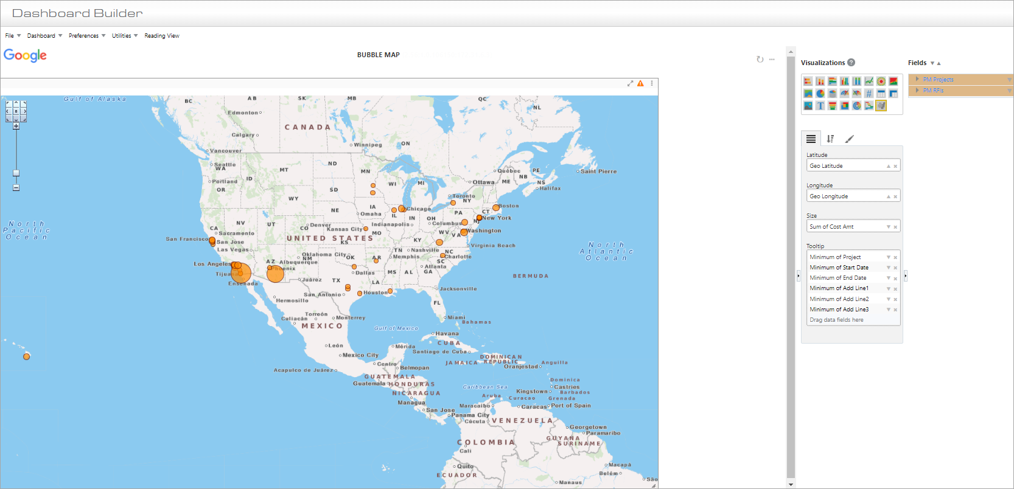Pick the image visualization icon
This screenshot has height=489, width=1014.
click(808, 106)
